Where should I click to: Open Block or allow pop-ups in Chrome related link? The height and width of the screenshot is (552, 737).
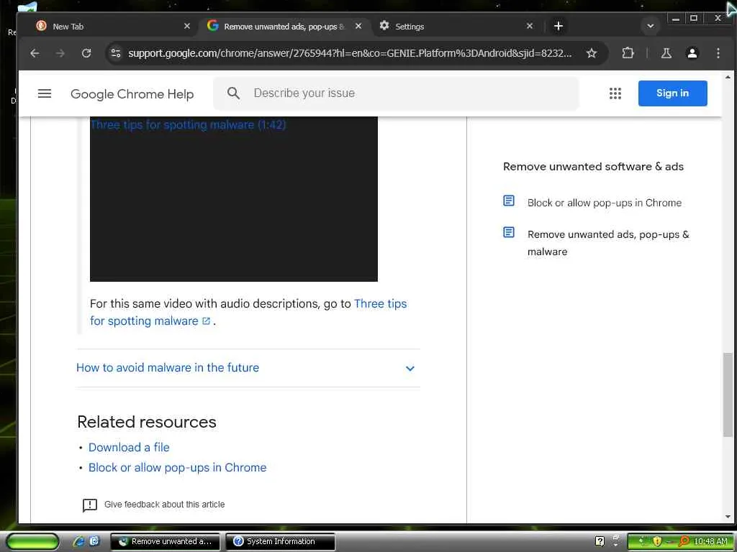click(177, 467)
